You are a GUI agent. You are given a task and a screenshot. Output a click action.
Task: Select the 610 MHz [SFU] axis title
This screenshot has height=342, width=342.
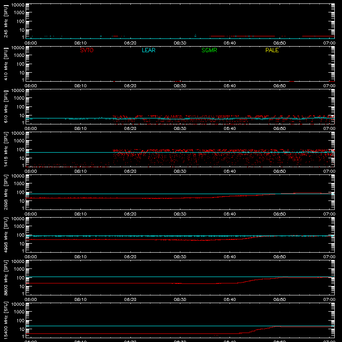[6, 106]
